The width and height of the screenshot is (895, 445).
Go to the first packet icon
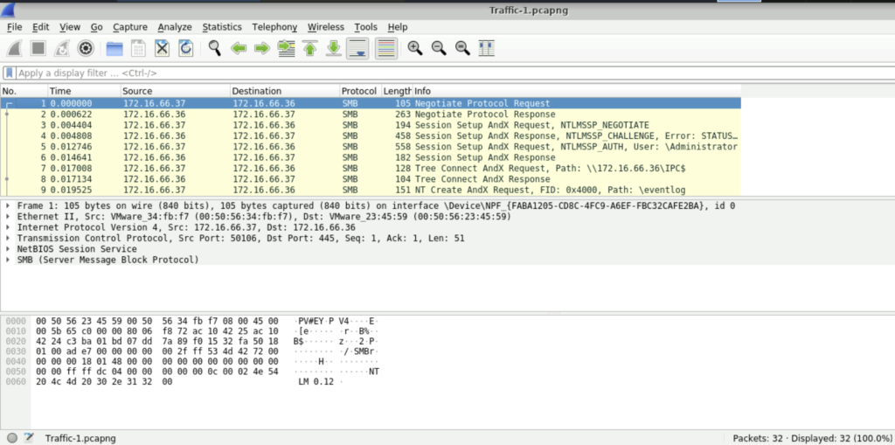tap(309, 49)
